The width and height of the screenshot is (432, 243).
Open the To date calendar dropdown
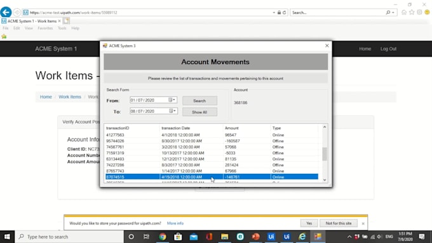coord(172,111)
